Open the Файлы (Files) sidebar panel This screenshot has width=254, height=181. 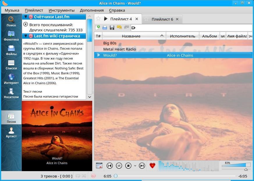point(11,50)
